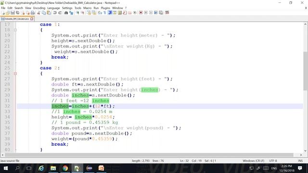This screenshot has width=308, height=173.
Task: Open the Function List icon
Action: [x=125, y=13]
